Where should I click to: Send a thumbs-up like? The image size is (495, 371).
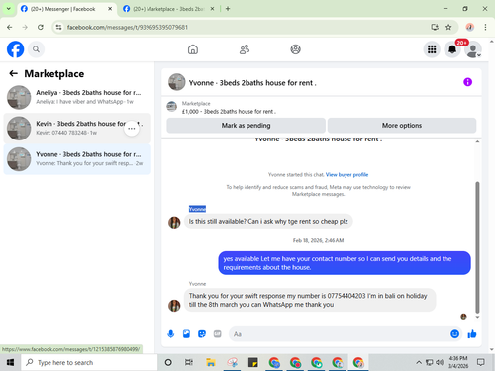pos(472,334)
